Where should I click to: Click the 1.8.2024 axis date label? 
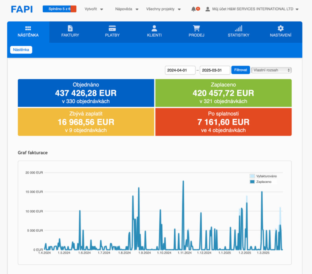click(x=124, y=253)
